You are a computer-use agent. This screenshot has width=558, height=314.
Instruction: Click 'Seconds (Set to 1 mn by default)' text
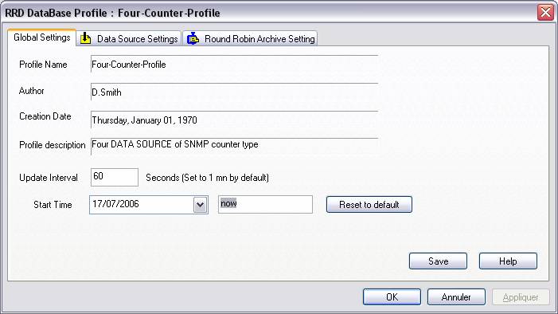pyautogui.click(x=207, y=178)
